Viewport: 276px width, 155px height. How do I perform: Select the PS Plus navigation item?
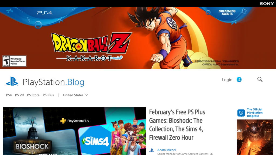[48, 95]
